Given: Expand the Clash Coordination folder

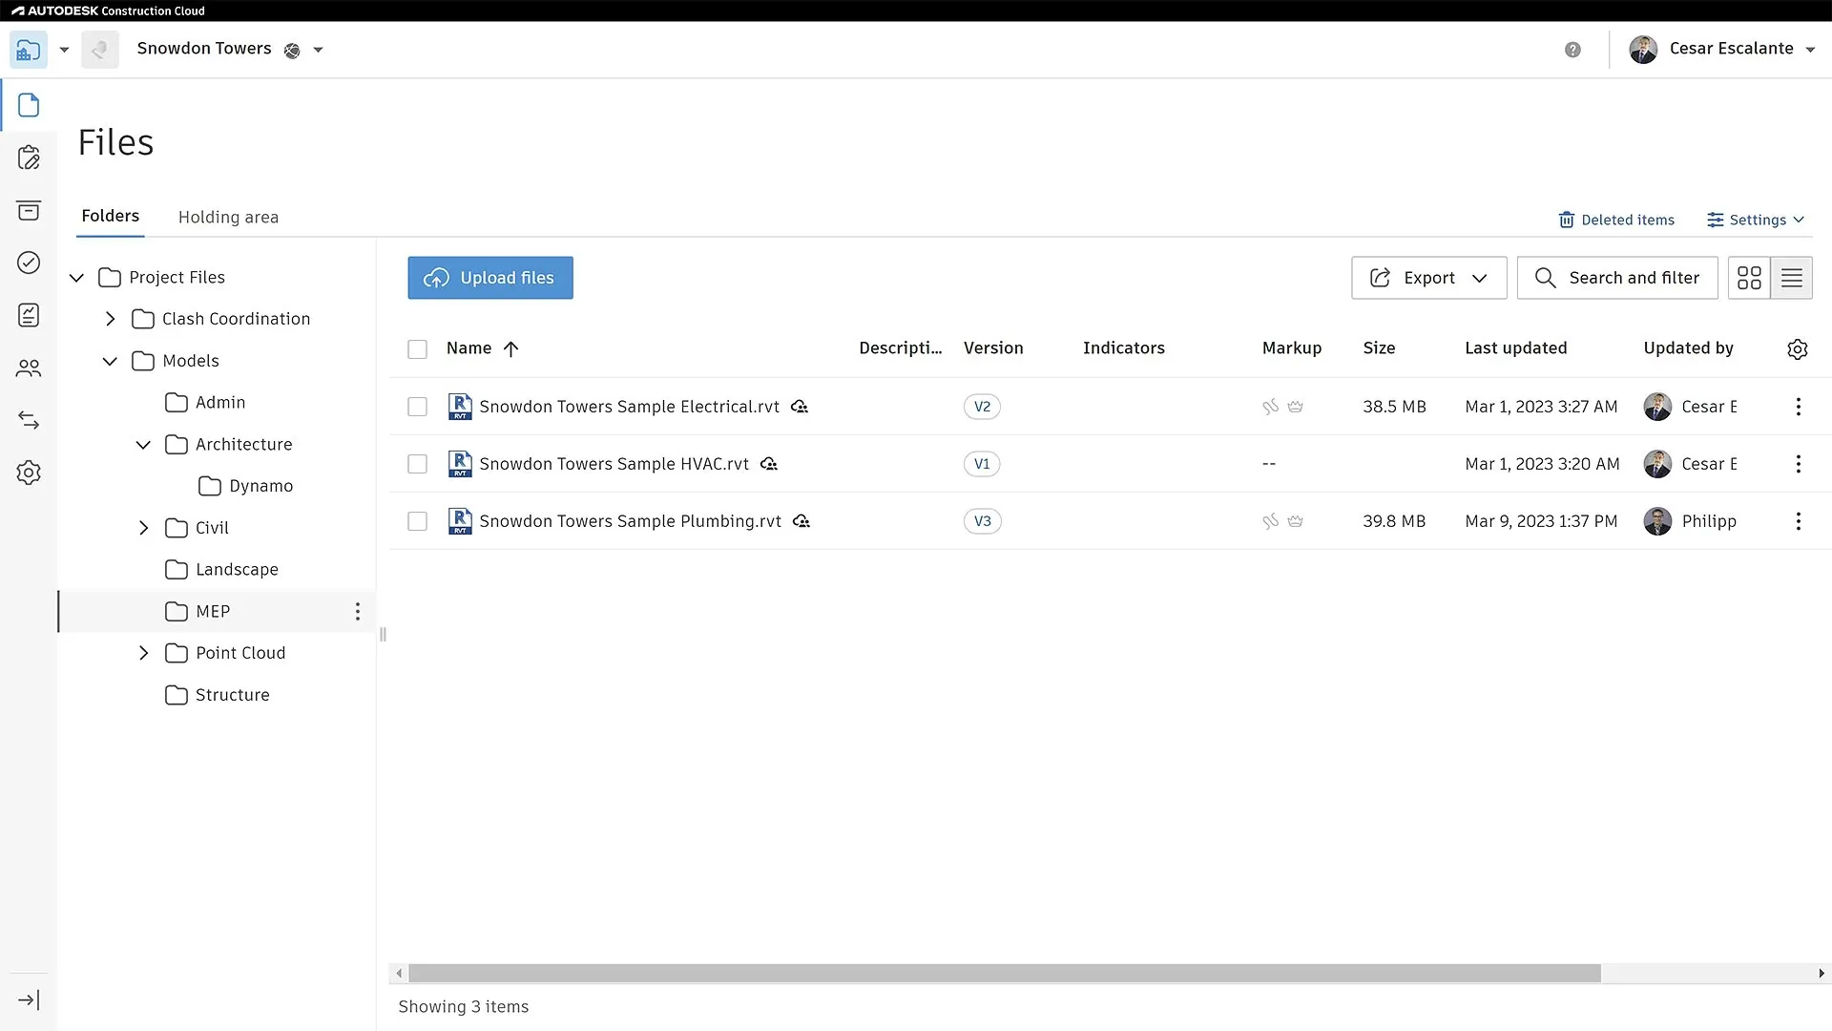Looking at the screenshot, I should click(x=111, y=319).
